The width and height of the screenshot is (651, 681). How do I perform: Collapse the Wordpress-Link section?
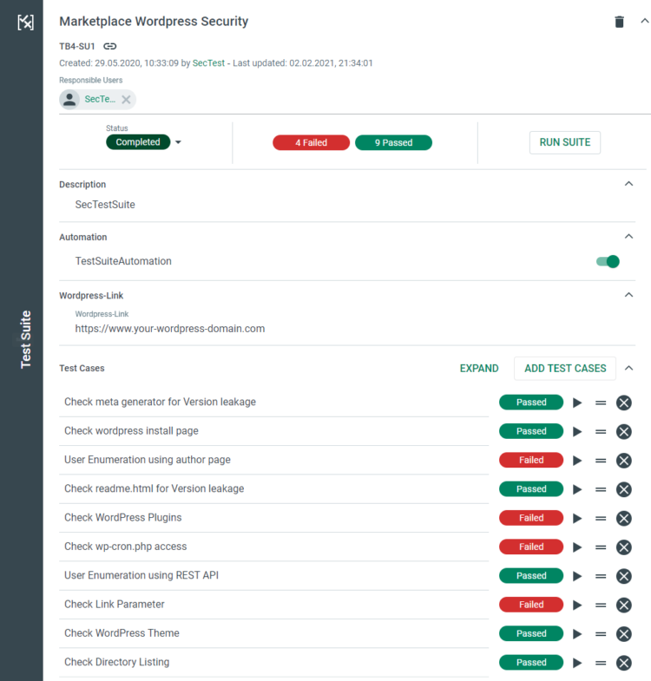click(628, 295)
